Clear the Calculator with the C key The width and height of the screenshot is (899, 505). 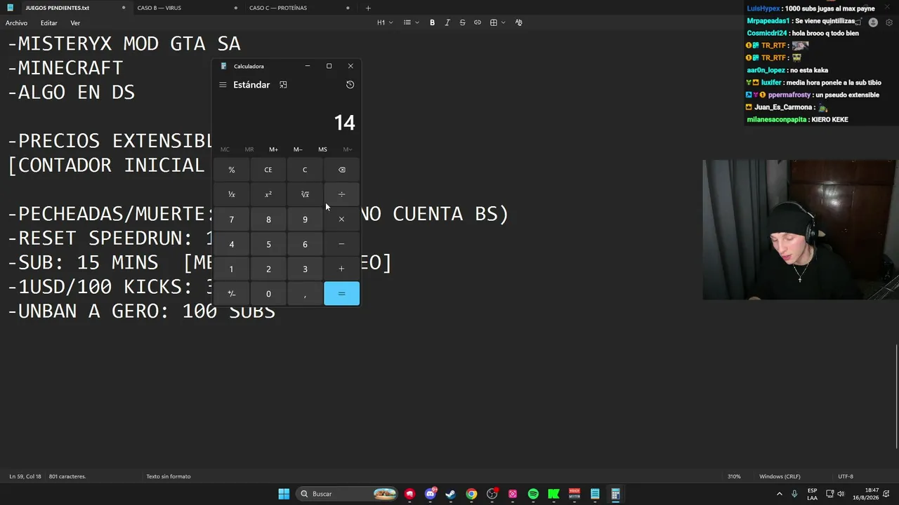point(305,170)
